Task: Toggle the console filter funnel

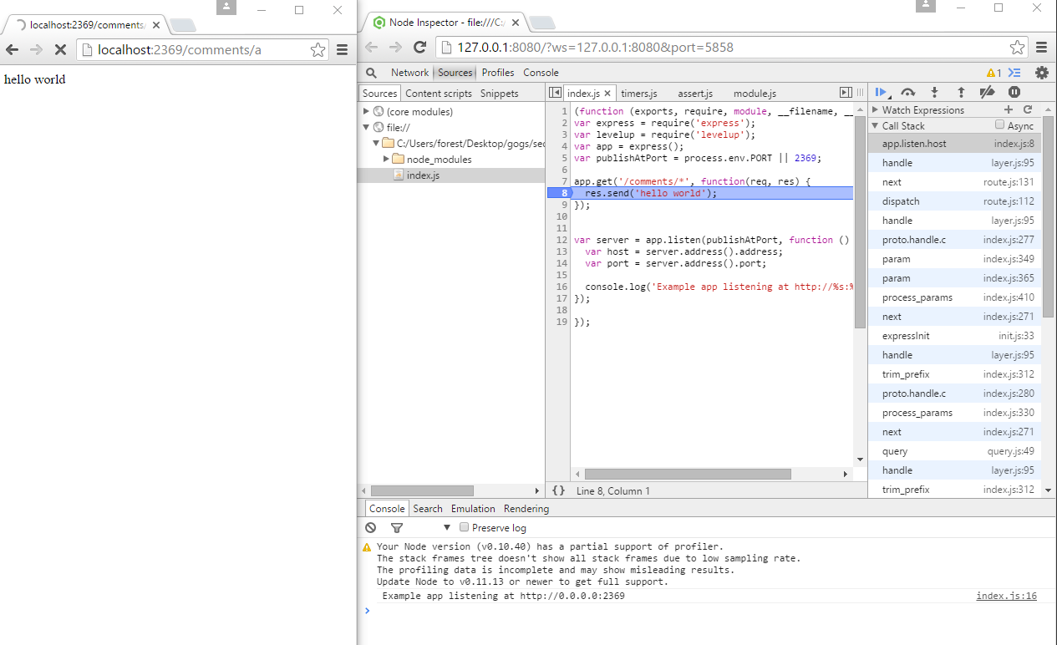Action: [397, 528]
